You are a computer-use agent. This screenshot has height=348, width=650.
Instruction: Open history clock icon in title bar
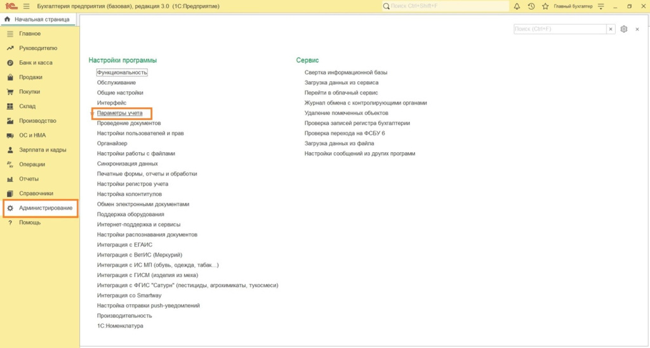pyautogui.click(x=531, y=6)
